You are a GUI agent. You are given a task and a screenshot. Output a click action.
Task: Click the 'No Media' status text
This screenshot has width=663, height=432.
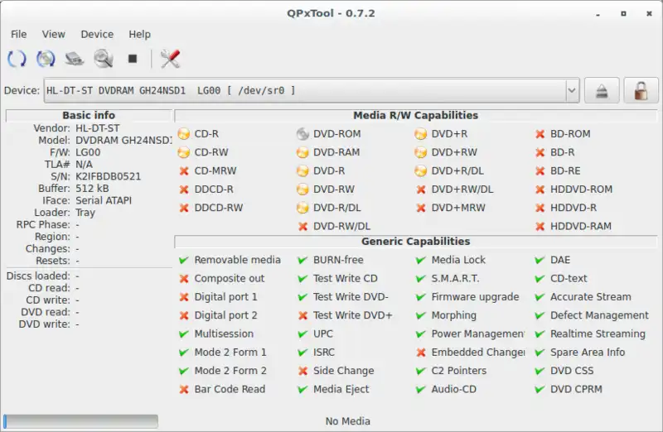[347, 421]
